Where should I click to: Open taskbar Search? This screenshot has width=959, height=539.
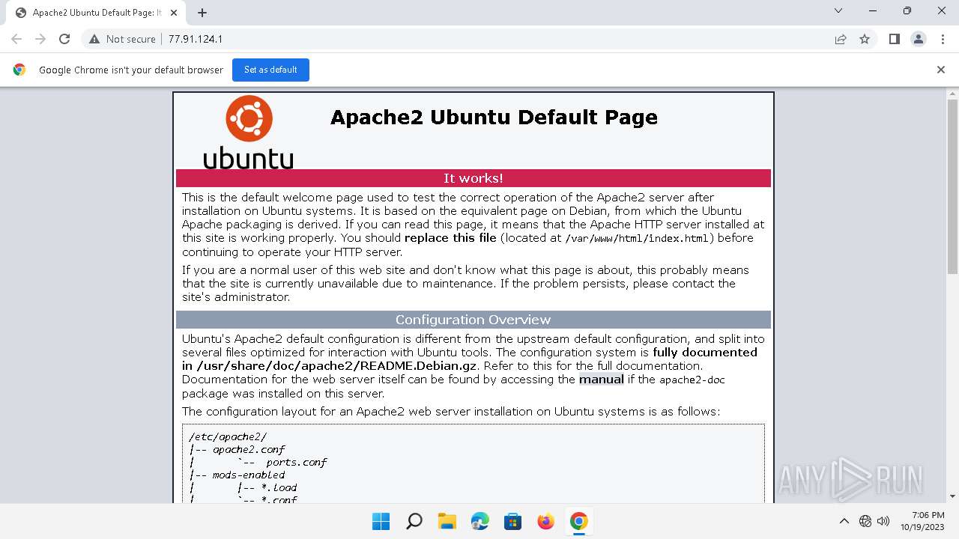[414, 521]
